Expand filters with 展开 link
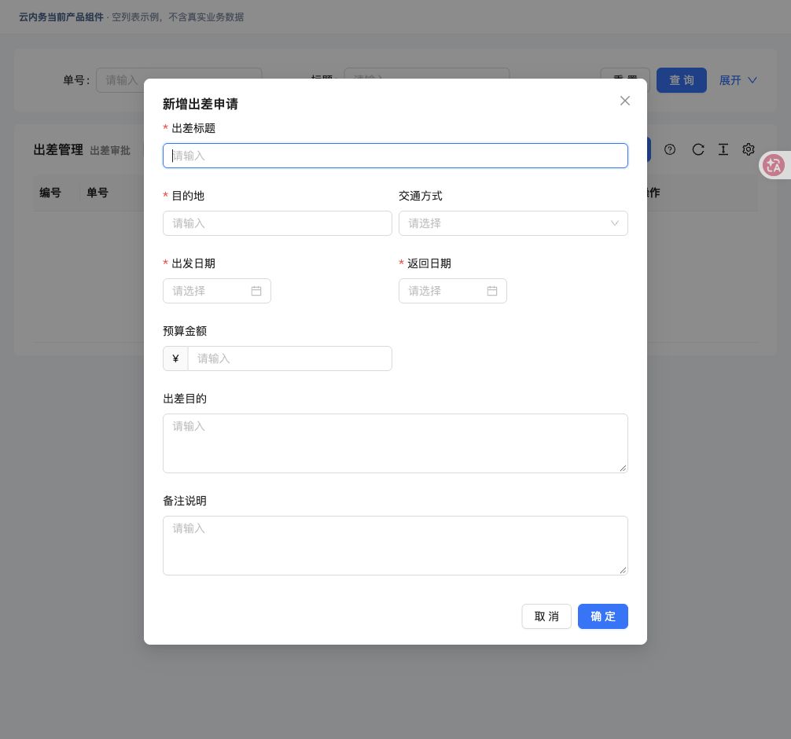 coord(738,80)
